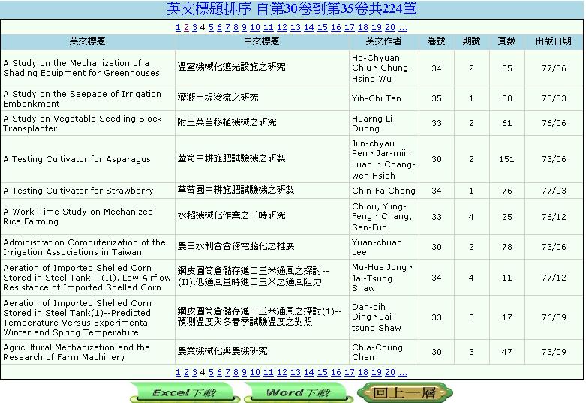Open page 13 in the top pagination
The width and height of the screenshot is (586, 403).
[x=295, y=27]
